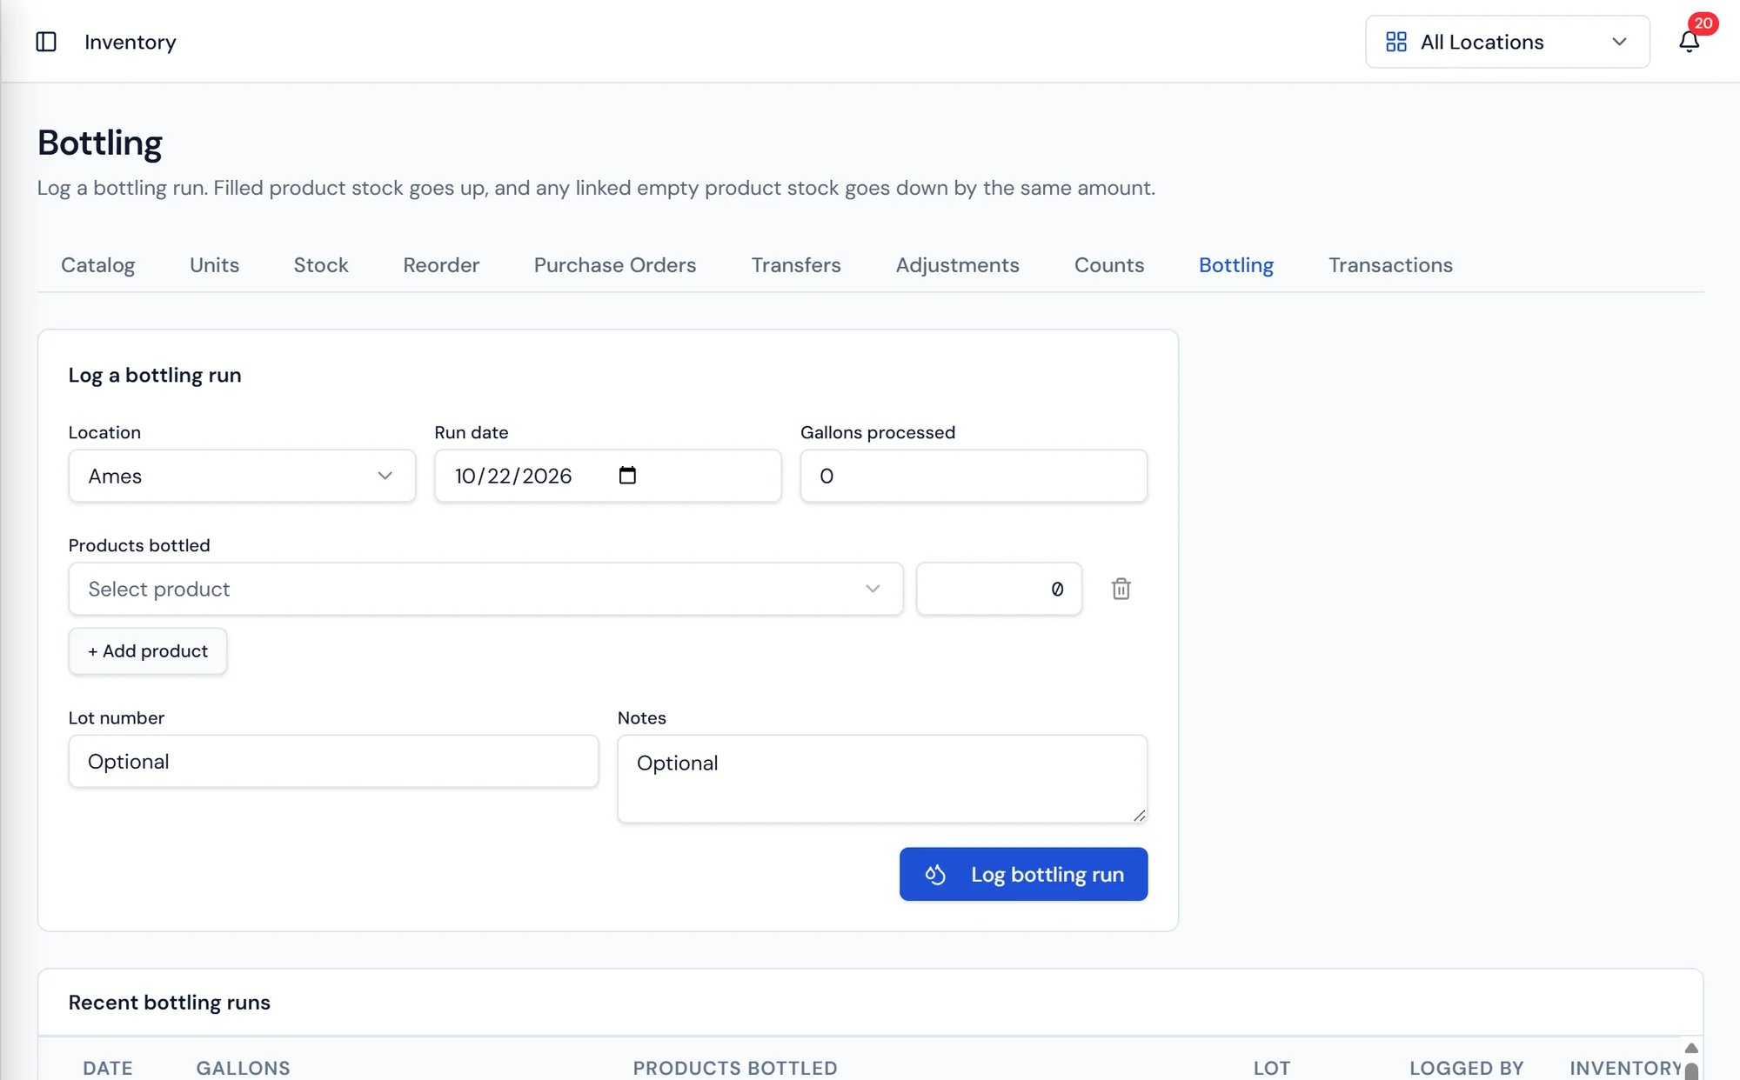
Task: Submit with Log bottling run button
Action: click(x=1023, y=874)
